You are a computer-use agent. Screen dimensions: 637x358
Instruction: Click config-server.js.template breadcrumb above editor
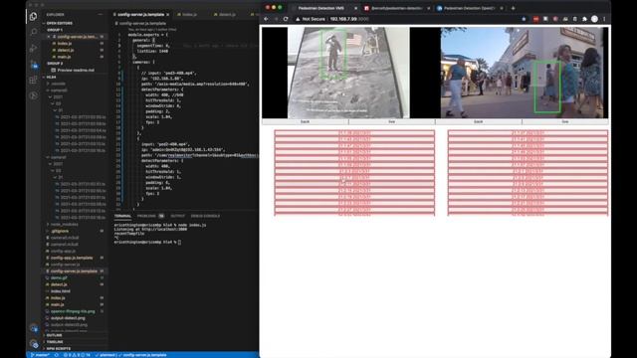pyautogui.click(x=142, y=24)
